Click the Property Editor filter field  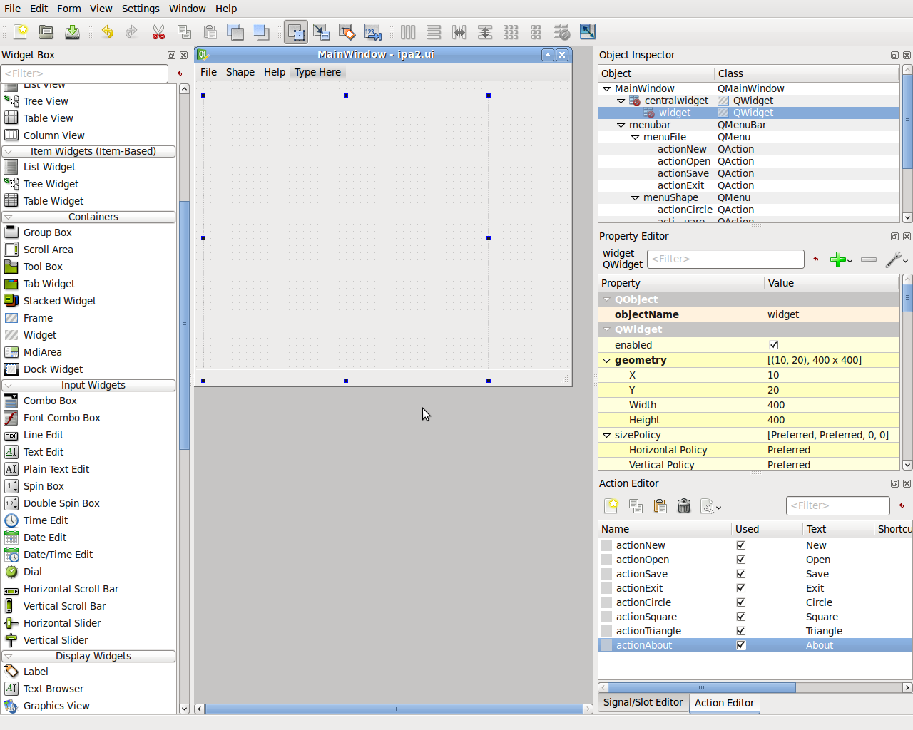click(x=725, y=259)
